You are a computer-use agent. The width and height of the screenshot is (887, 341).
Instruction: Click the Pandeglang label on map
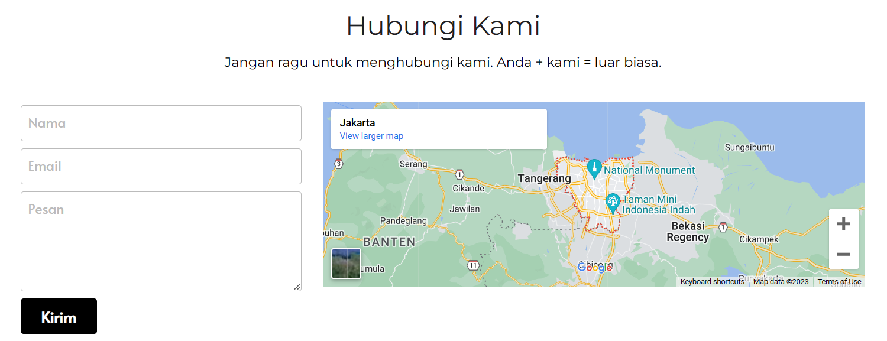pos(403,221)
